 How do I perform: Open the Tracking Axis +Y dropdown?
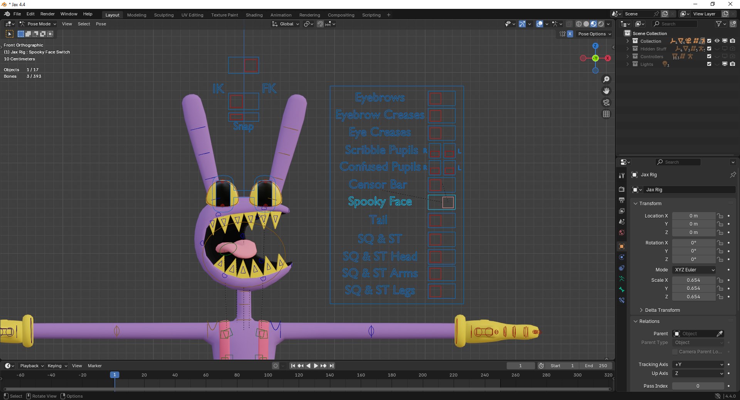click(699, 365)
